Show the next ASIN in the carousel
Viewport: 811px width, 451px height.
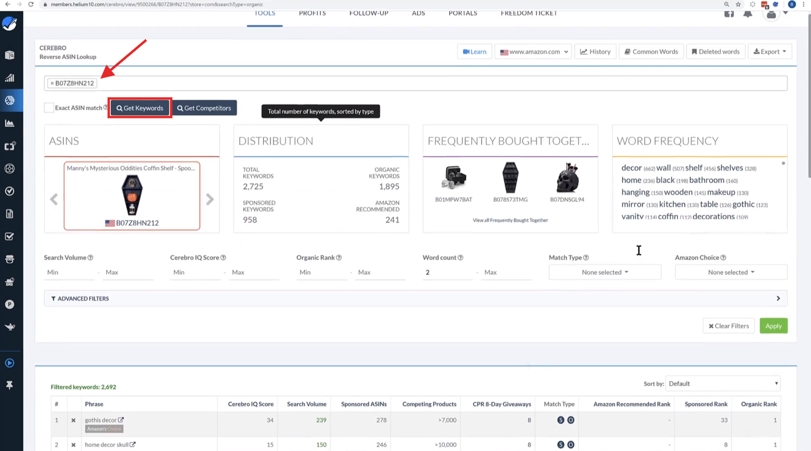click(210, 199)
